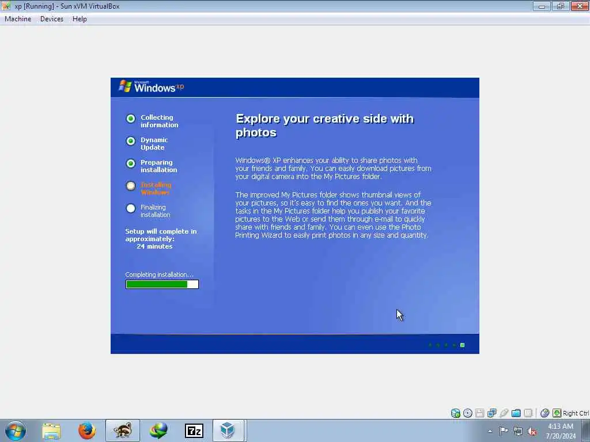Switch to VirtualBox taskbar button
This screenshot has height=442, width=590.
229,430
